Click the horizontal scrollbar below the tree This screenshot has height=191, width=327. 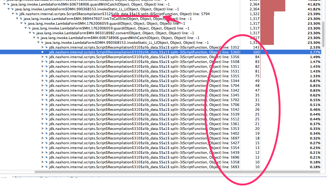coord(159,172)
